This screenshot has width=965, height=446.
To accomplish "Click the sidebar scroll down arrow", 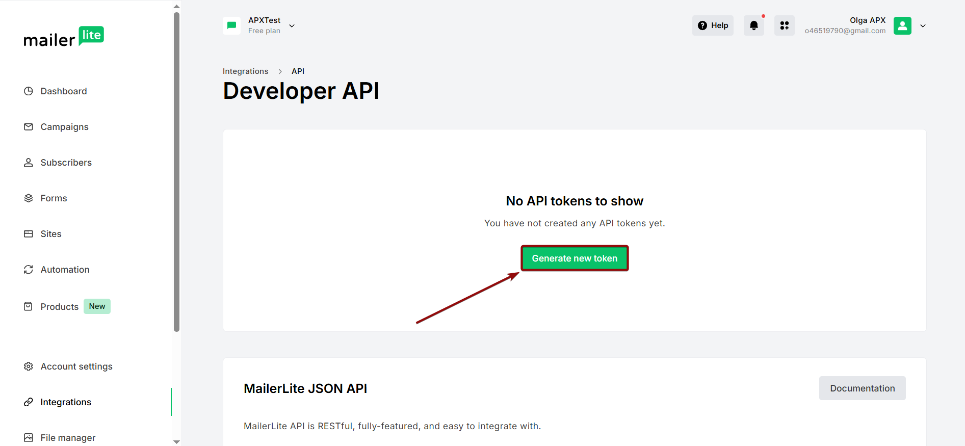I will (176, 442).
